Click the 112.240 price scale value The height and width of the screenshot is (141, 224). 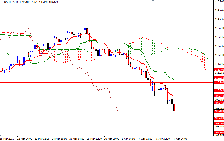[219, 55]
